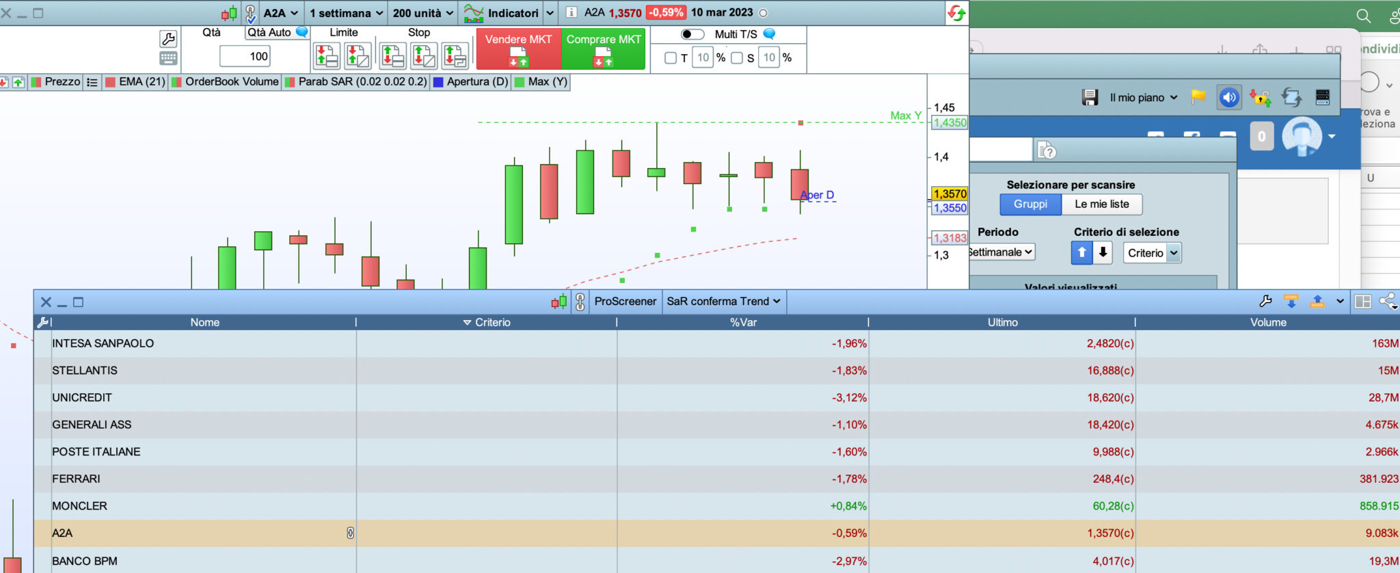Image resolution: width=1400 pixels, height=573 pixels.
Task: Select the Gruppi tab
Action: [1030, 204]
